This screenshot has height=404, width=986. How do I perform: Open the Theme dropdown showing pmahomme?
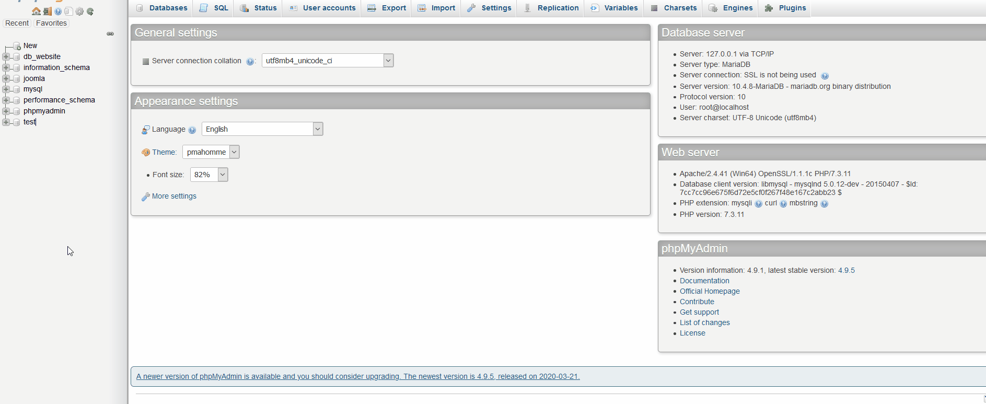[x=211, y=152]
